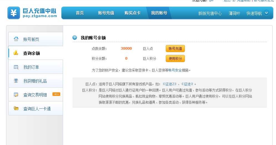
Task: Open the 账号安全 link
Action: (x=175, y=70)
